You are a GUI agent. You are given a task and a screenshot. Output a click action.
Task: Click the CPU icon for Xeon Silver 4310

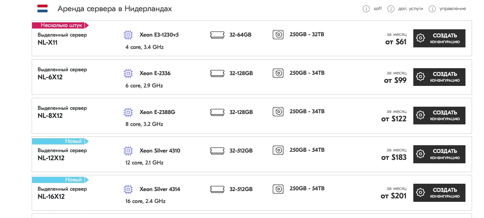tap(128, 151)
